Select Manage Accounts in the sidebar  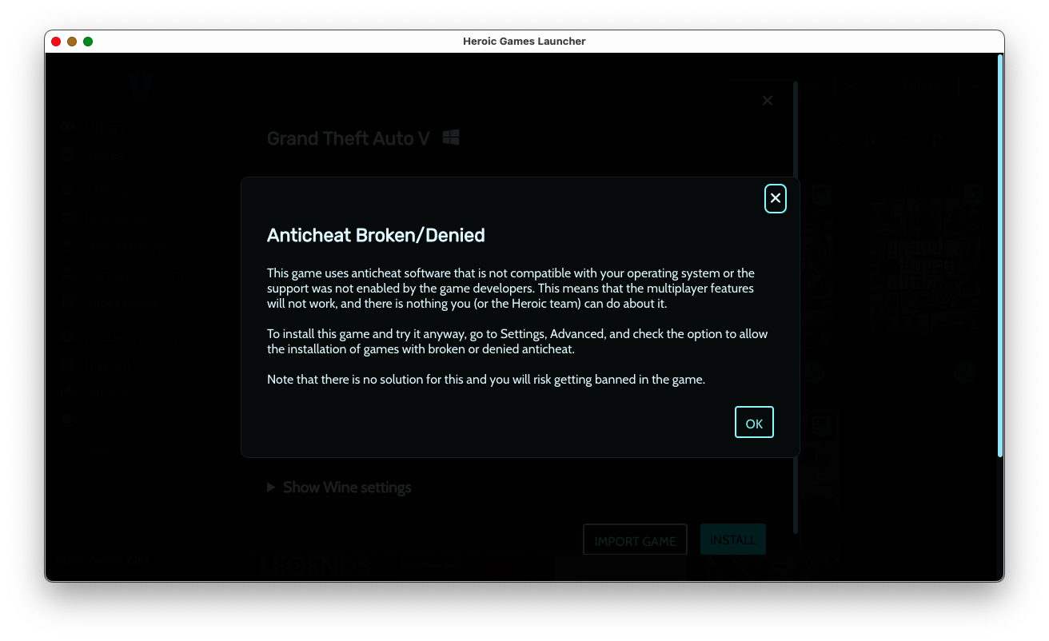(x=126, y=274)
